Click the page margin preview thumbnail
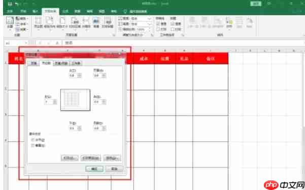The image size is (305, 190). [75, 100]
